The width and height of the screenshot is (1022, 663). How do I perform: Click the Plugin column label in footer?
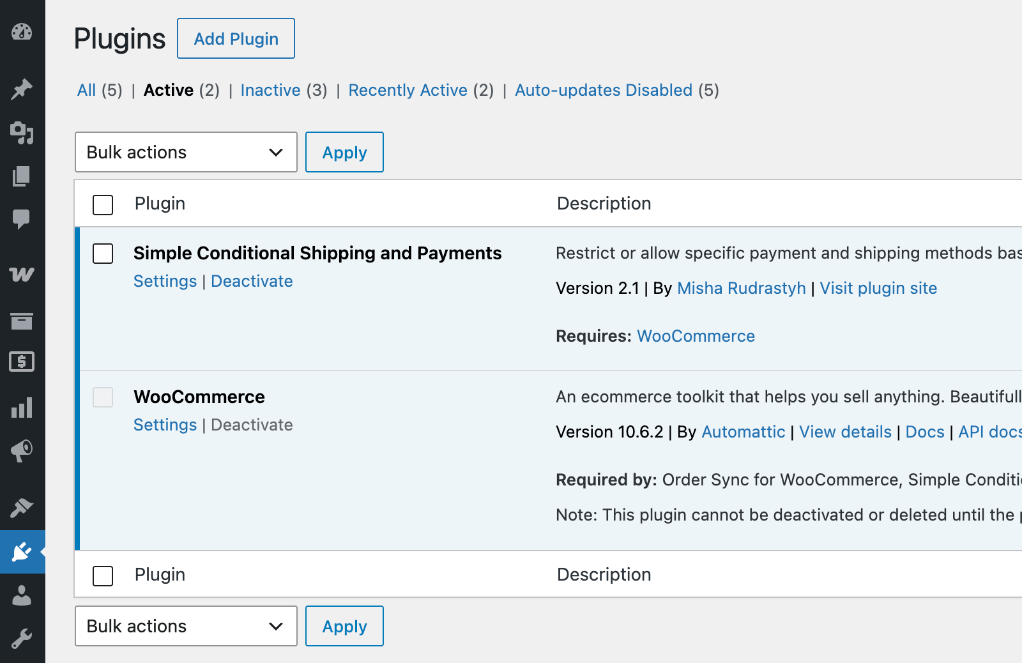tap(160, 575)
